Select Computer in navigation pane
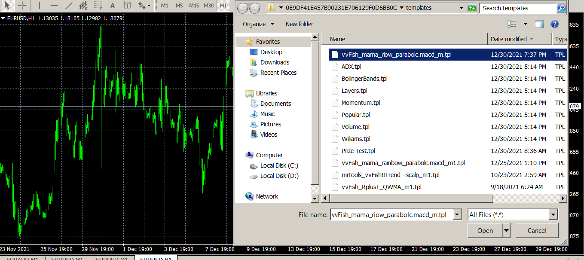Image resolution: width=584 pixels, height=260 pixels. click(269, 155)
